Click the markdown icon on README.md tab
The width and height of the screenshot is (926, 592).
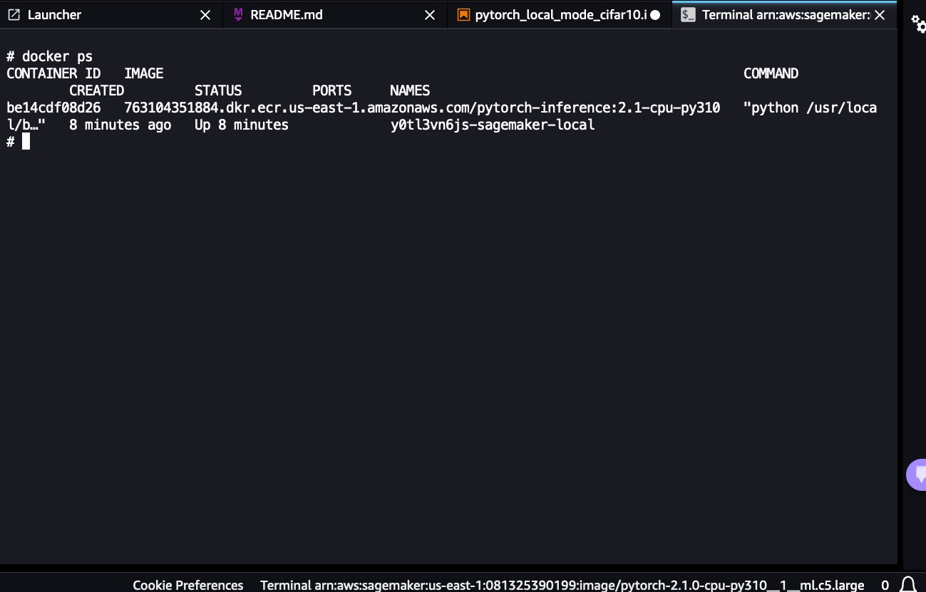coord(238,14)
